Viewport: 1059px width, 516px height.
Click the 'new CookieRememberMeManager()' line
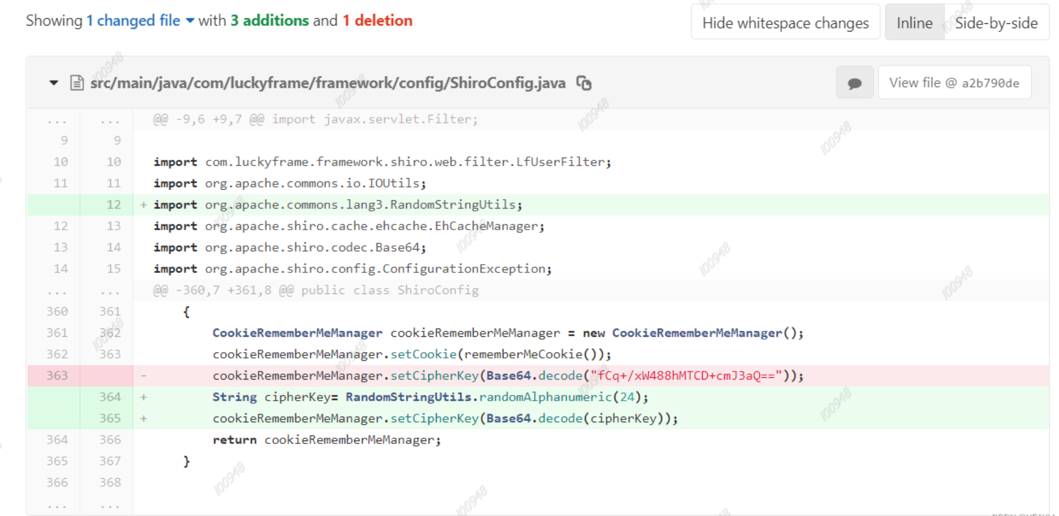click(591, 333)
